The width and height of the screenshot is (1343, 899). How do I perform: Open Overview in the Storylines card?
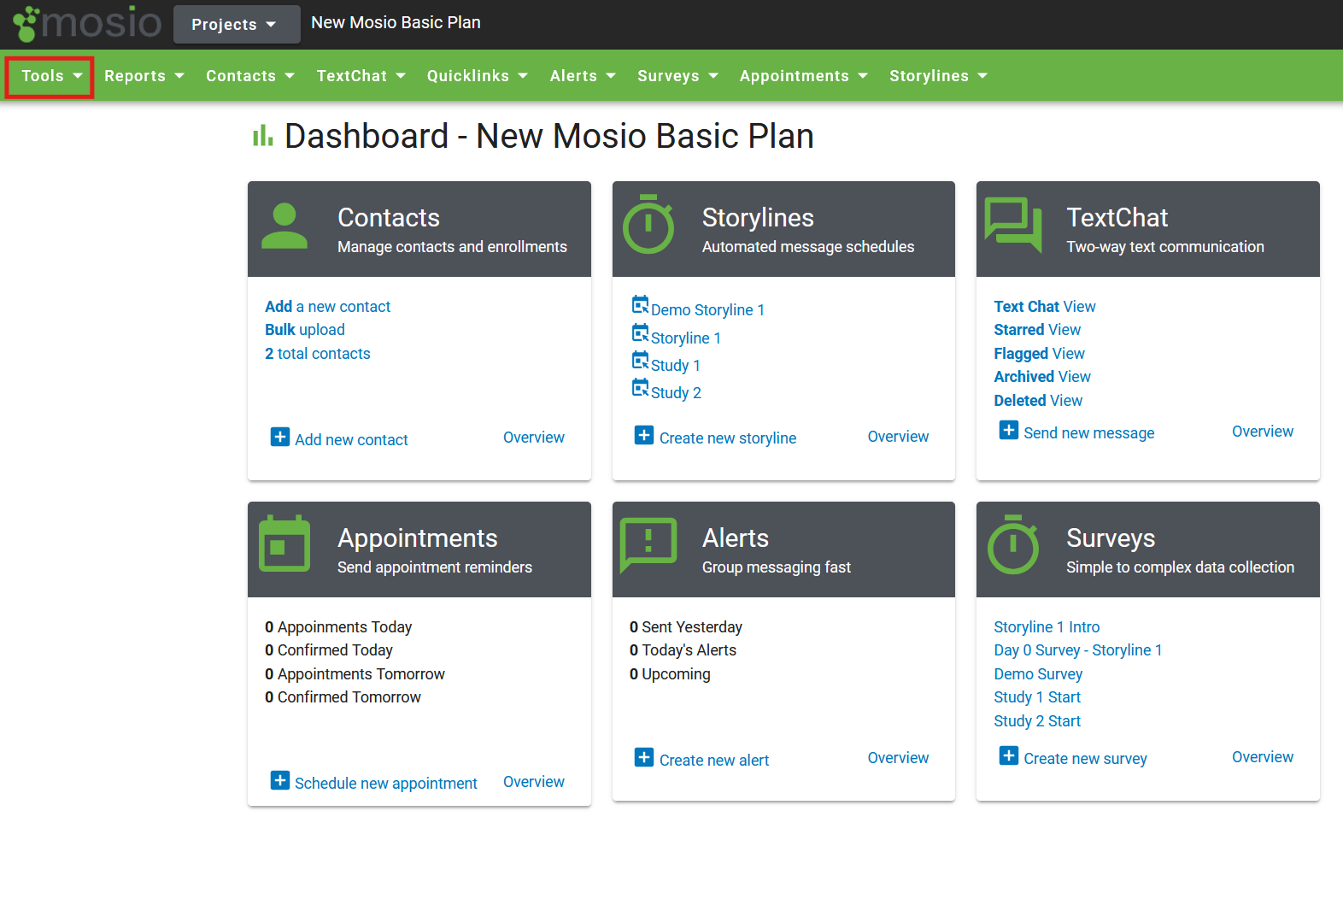898,437
